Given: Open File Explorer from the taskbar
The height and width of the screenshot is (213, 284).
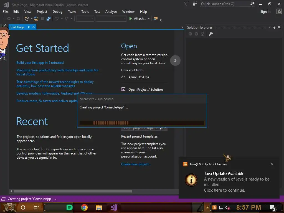Looking at the screenshot, I should (x=99, y=207).
